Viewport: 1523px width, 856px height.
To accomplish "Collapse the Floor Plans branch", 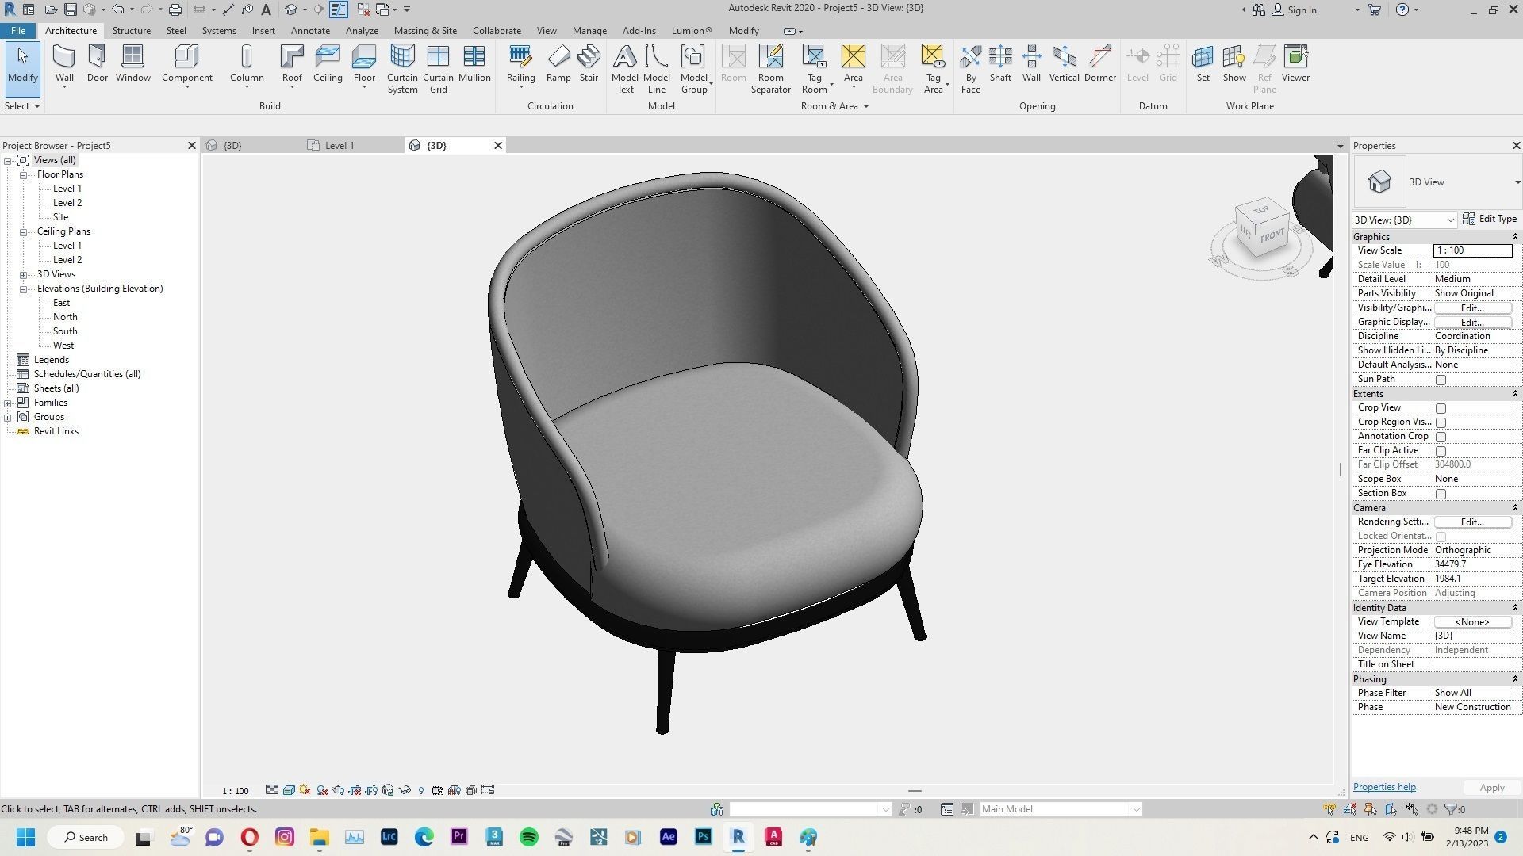I will pos(22,174).
